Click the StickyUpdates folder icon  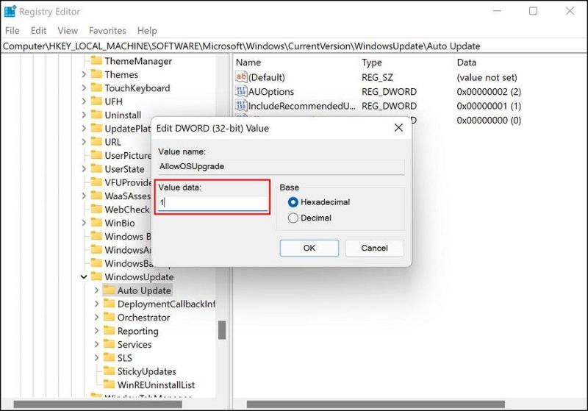109,371
